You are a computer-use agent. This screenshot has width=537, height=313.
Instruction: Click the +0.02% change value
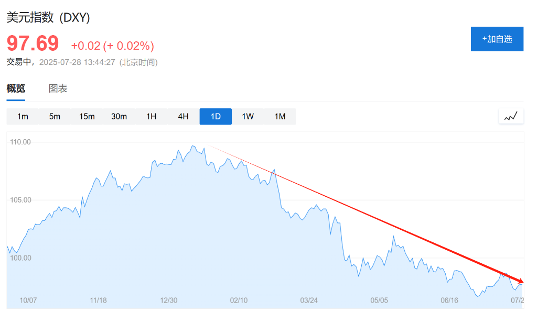pos(128,46)
